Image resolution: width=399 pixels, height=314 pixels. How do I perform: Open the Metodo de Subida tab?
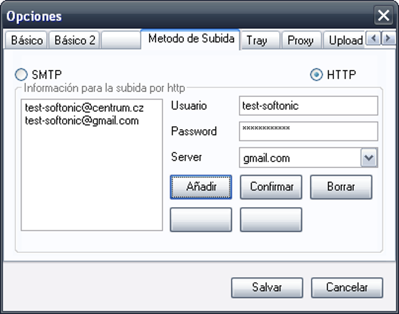[x=190, y=39]
